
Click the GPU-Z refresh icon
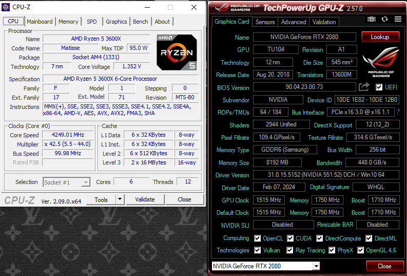(385, 19)
